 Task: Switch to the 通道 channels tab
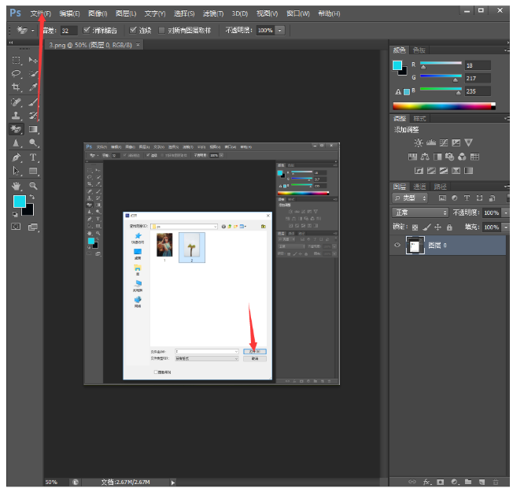420,187
